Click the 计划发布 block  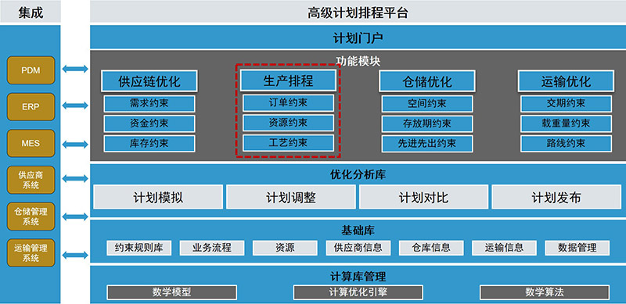click(556, 197)
